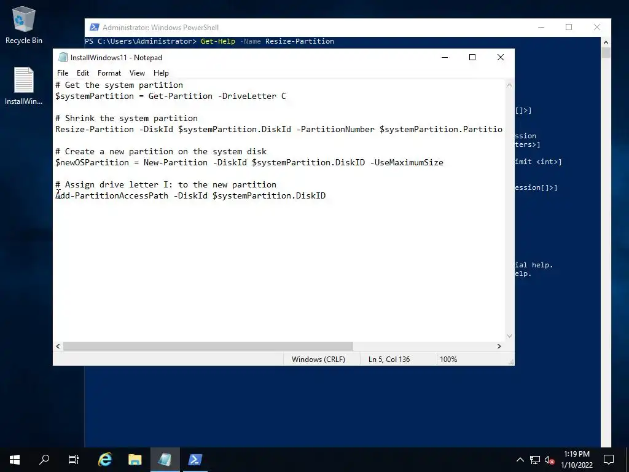Click the network icon in the system tray
The image size is (629, 472).
tap(535, 460)
